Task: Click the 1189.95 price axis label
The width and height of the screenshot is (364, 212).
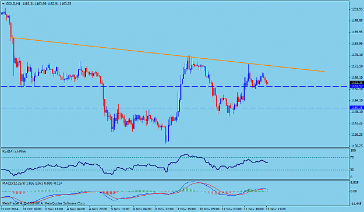Action: 357,32
